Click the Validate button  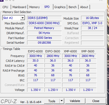(75, 101)
